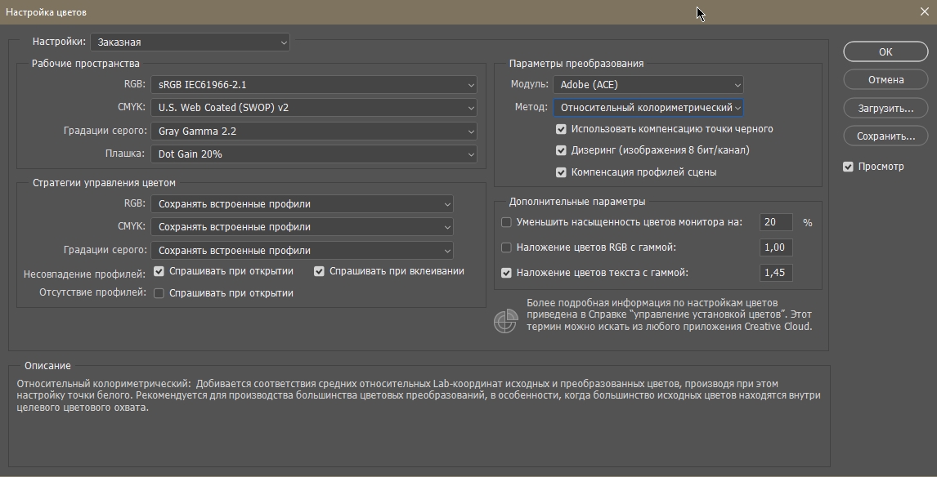Enable Наложение цветов RGB с гаммой
This screenshot has height=477, width=937.
pos(506,247)
